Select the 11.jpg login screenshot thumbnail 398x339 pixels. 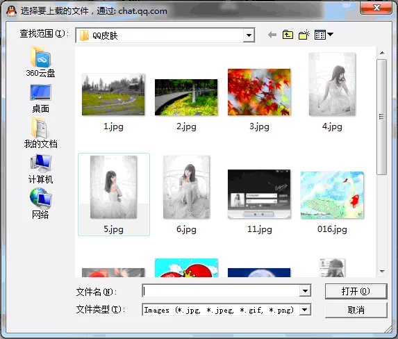259,194
